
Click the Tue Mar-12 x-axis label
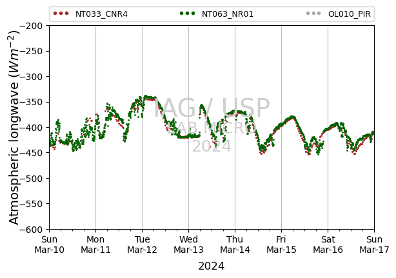click(142, 244)
